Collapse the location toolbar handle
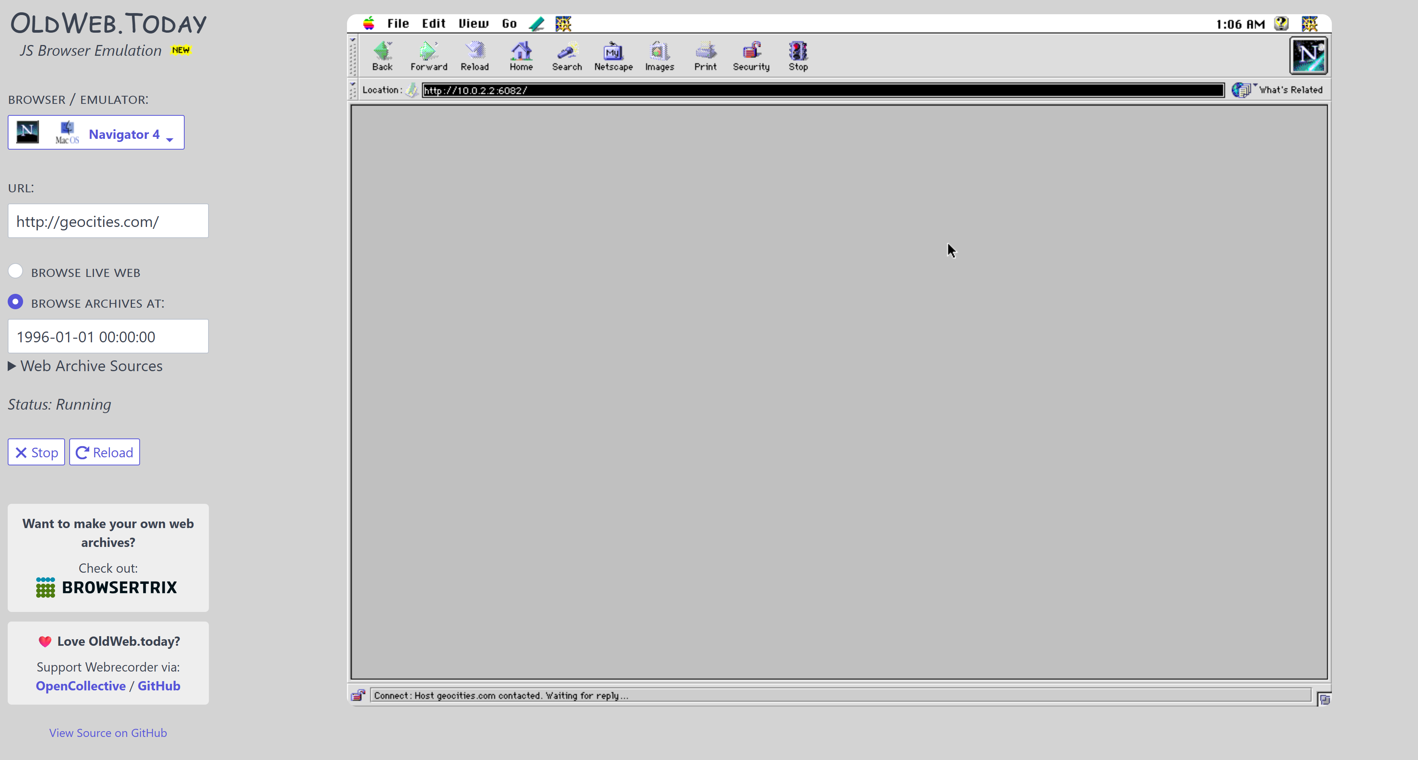Image resolution: width=1418 pixels, height=760 pixels. point(353,90)
